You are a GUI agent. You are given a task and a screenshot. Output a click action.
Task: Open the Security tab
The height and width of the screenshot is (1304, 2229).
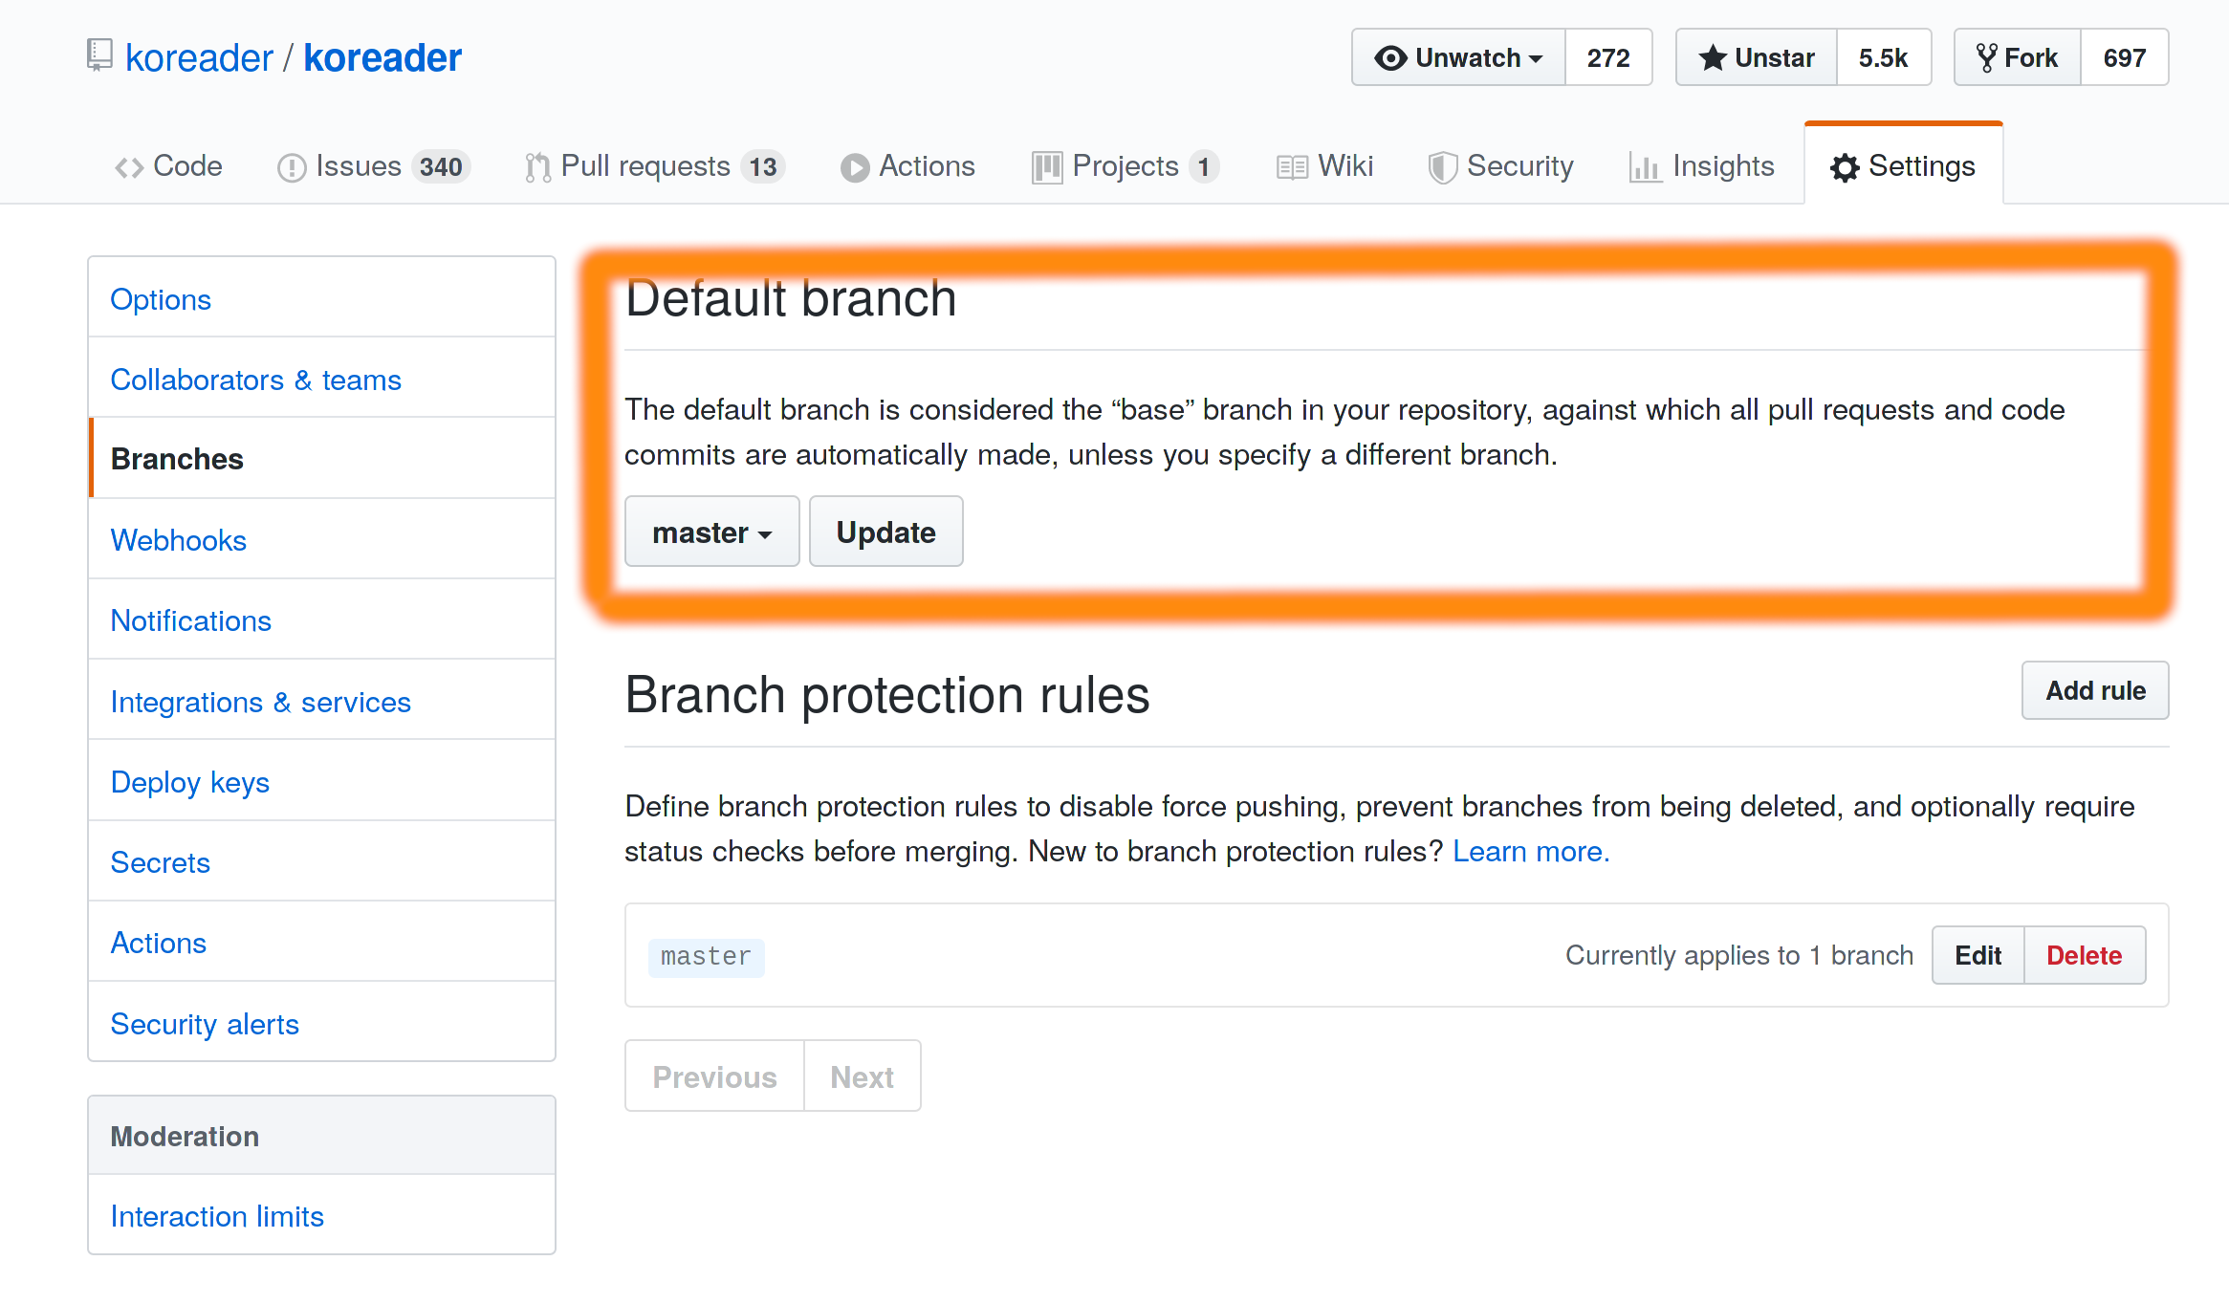coord(1501,166)
